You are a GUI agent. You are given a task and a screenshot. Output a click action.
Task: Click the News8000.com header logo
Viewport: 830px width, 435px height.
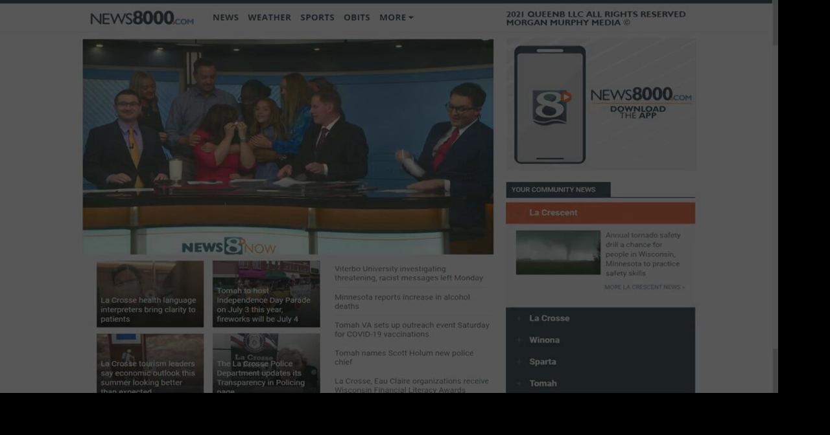[x=141, y=17]
